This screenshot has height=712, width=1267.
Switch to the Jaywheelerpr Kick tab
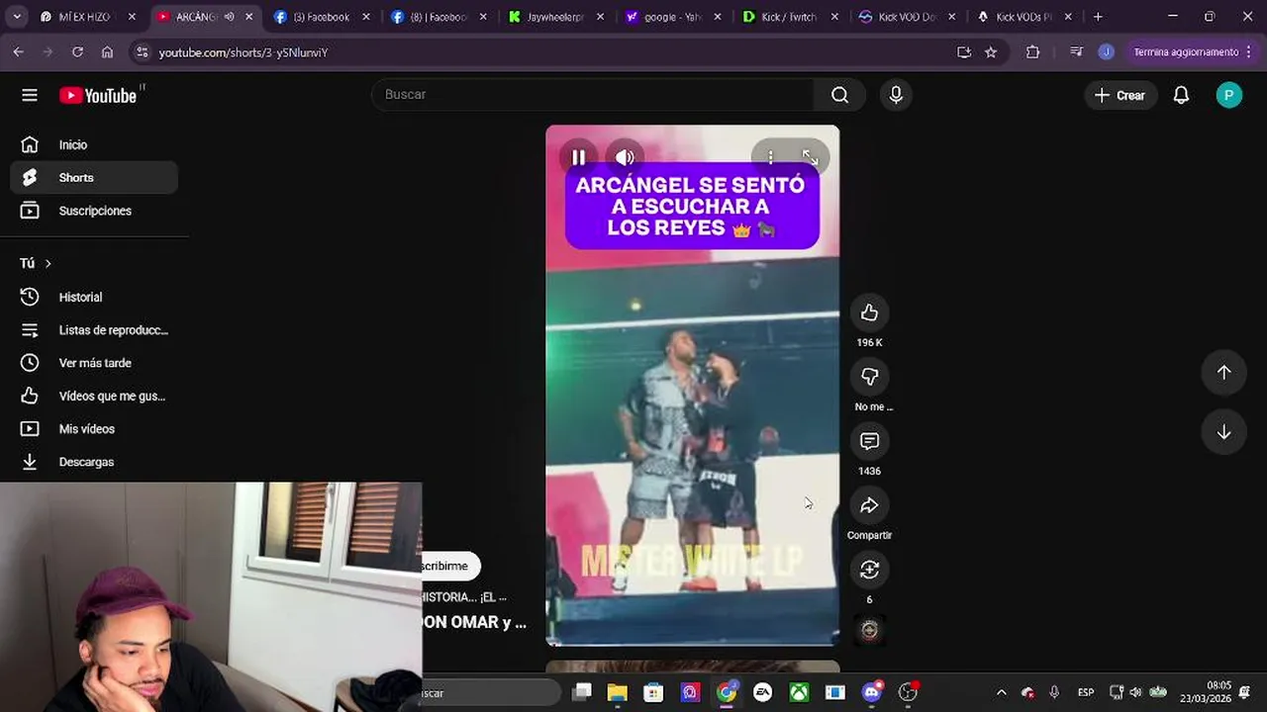point(554,17)
